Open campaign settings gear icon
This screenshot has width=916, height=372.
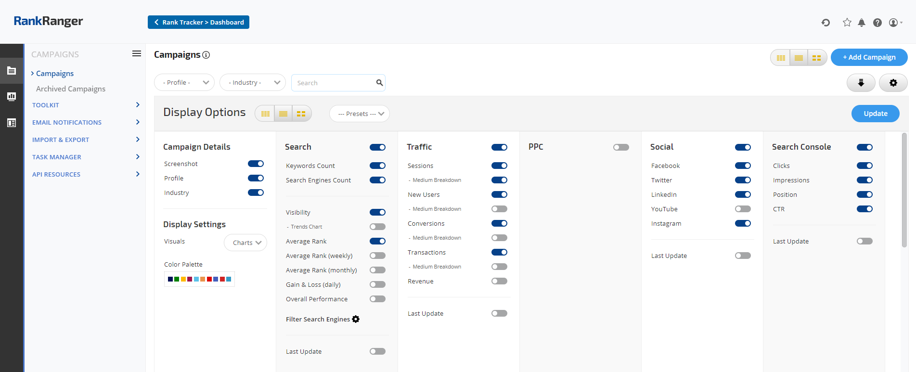[x=893, y=83]
